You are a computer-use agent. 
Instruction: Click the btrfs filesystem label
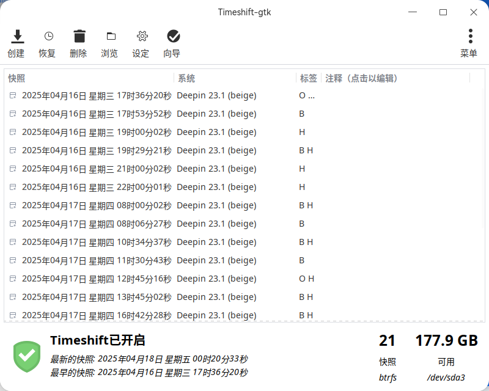pos(388,378)
